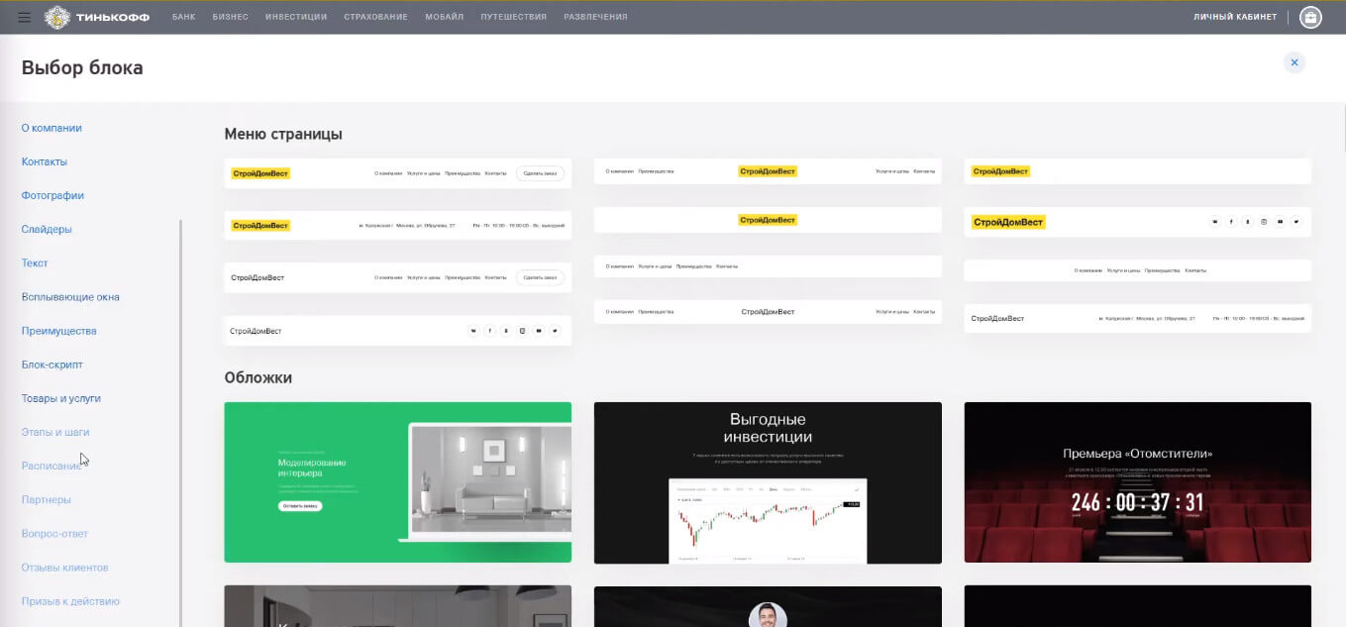Choose menu template with centered yellow logo only
Viewport: 1346px width, 627px height.
(x=768, y=220)
